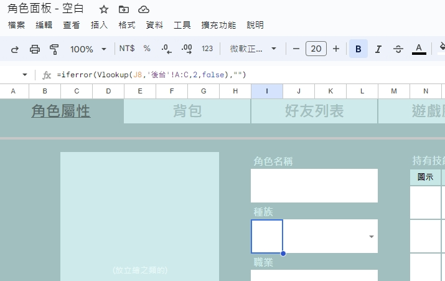Open the 查看 menu
The image size is (445, 281).
(x=71, y=25)
